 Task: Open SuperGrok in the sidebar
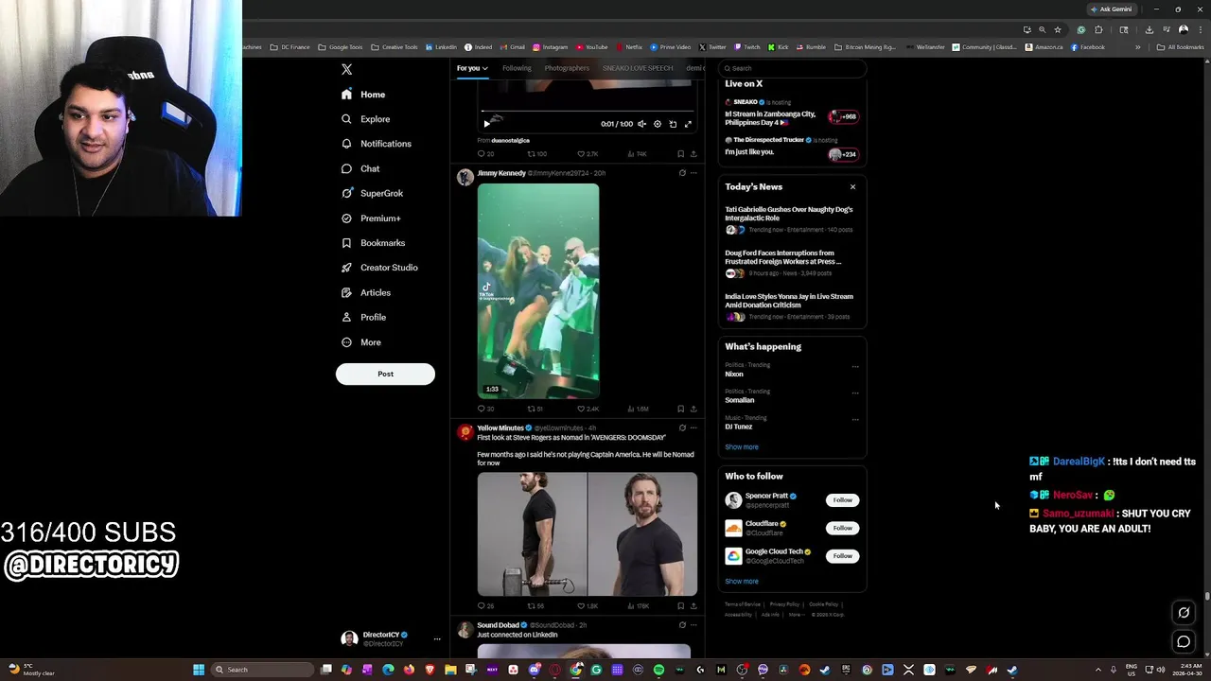click(372, 193)
